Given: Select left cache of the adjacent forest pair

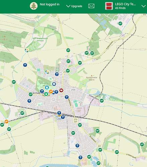Looking at the screenshot, I should click(x=87, y=53).
